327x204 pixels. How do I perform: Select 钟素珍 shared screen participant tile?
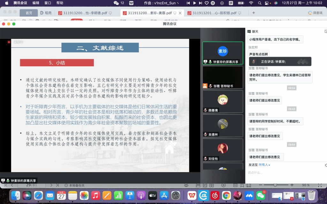pyautogui.click(x=223, y=53)
